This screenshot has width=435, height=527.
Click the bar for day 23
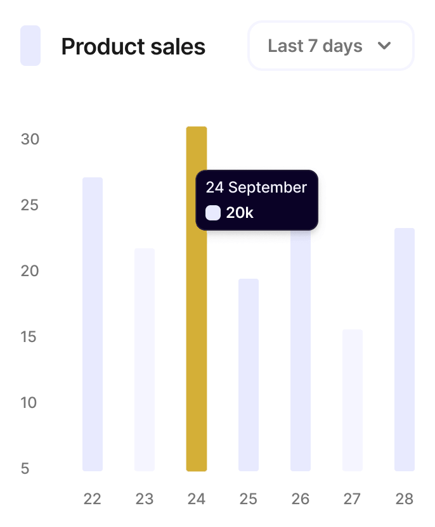(145, 359)
